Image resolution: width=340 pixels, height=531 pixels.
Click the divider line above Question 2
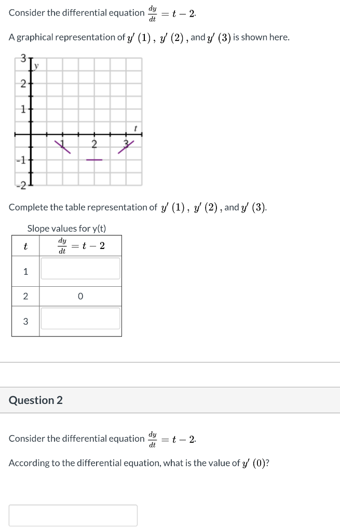[x=170, y=363]
